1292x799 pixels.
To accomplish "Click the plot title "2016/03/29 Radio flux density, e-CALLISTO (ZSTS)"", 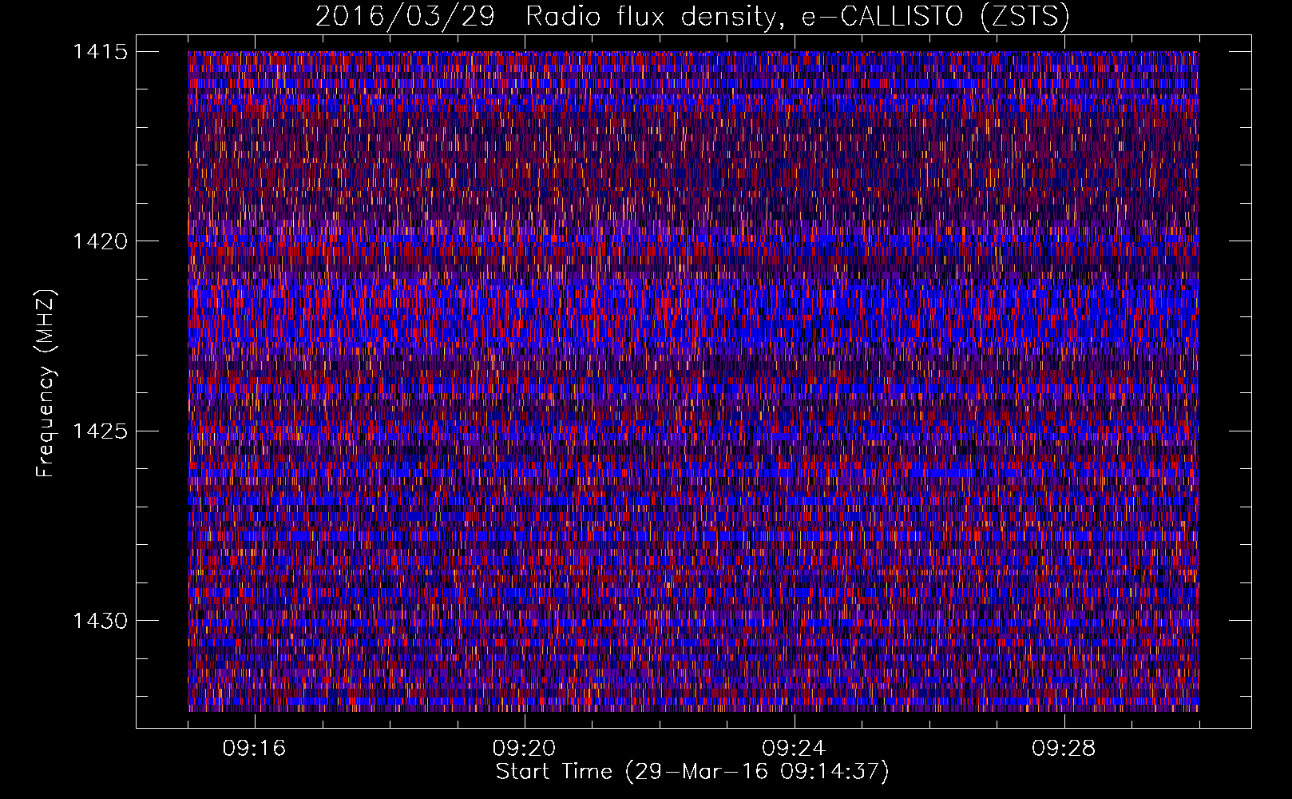I will coord(692,16).
